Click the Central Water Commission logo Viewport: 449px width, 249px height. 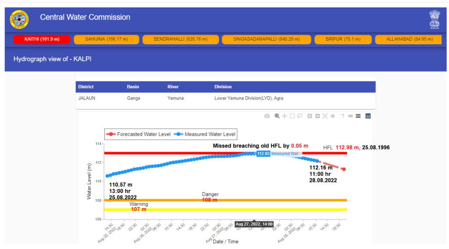click(x=19, y=18)
